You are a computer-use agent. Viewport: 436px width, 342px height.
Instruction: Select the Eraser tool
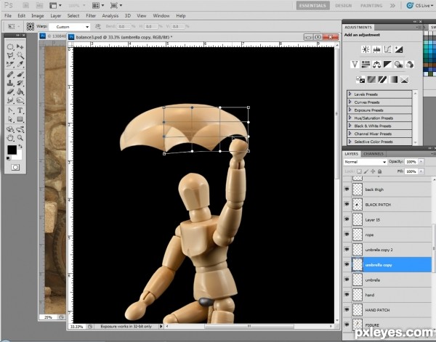(x=10, y=91)
